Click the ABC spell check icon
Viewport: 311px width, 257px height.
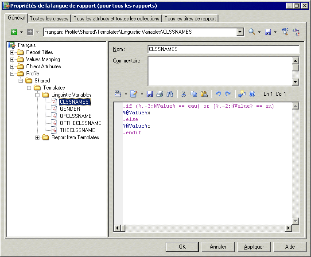pos(285,32)
